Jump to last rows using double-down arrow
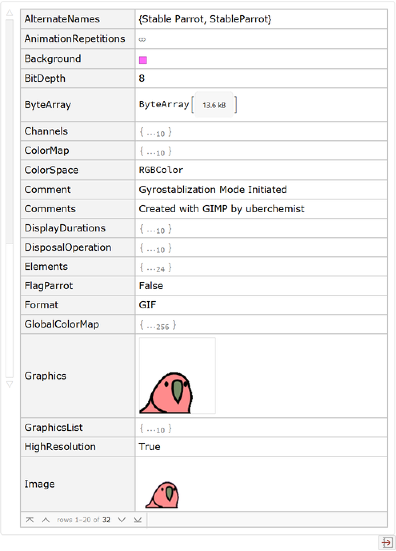 [x=138, y=520]
